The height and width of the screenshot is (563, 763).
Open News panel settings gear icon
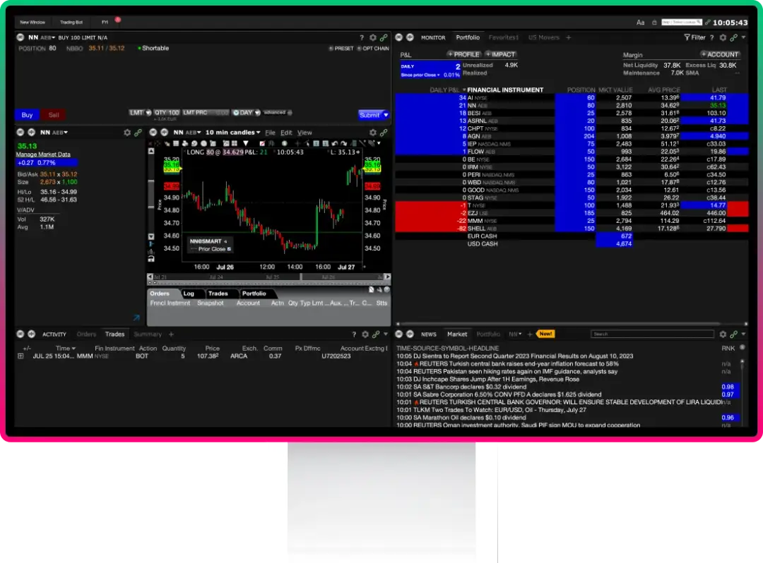pos(723,334)
